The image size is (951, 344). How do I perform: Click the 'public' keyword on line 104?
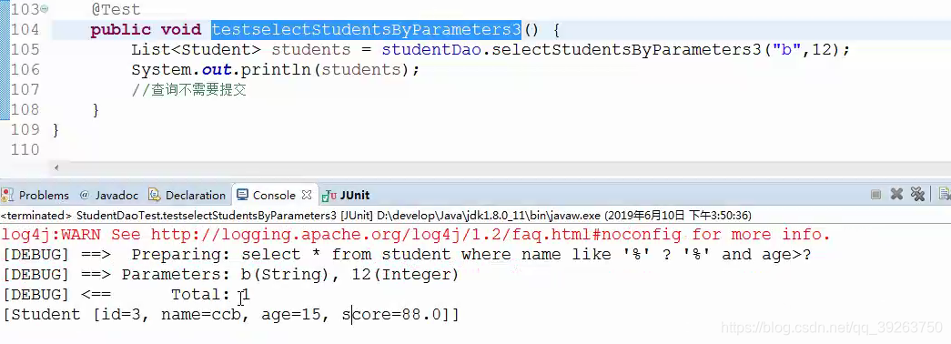tap(121, 30)
